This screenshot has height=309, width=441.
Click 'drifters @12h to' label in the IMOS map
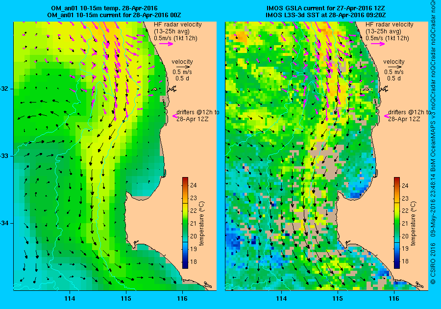pos(409,112)
